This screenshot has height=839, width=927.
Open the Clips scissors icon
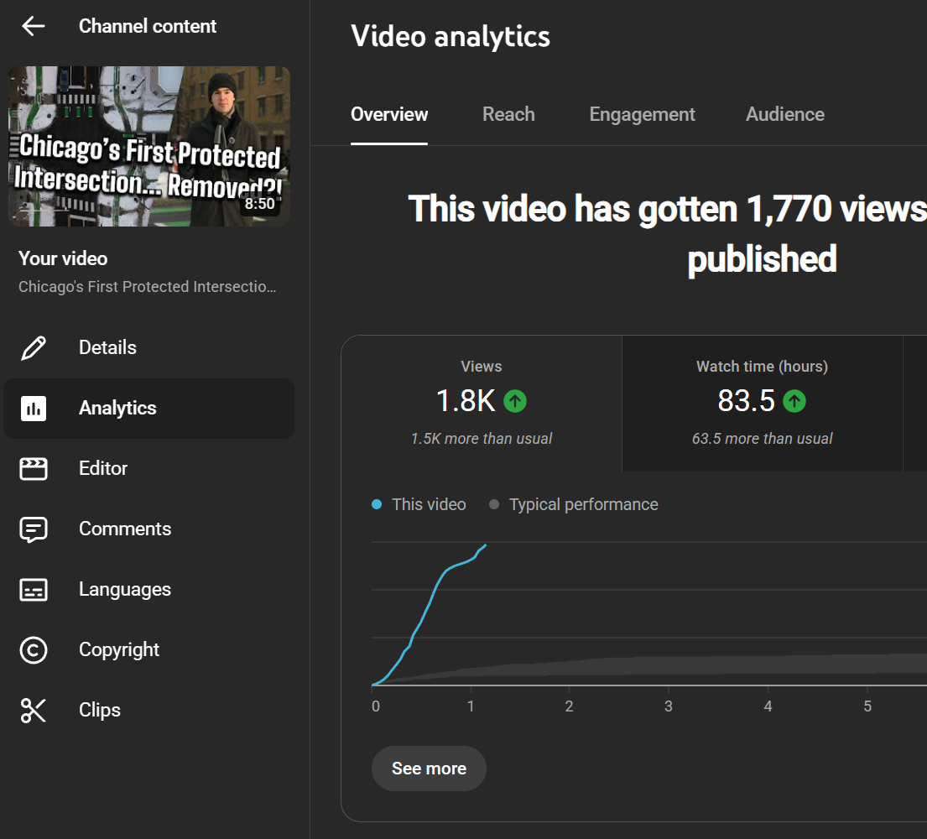point(34,711)
